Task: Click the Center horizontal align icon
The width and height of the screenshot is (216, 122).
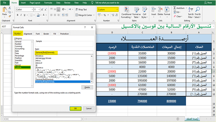Action: (55, 15)
